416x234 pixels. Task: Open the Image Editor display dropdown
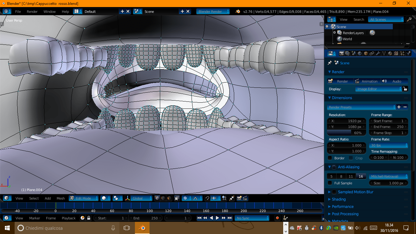click(x=379, y=89)
